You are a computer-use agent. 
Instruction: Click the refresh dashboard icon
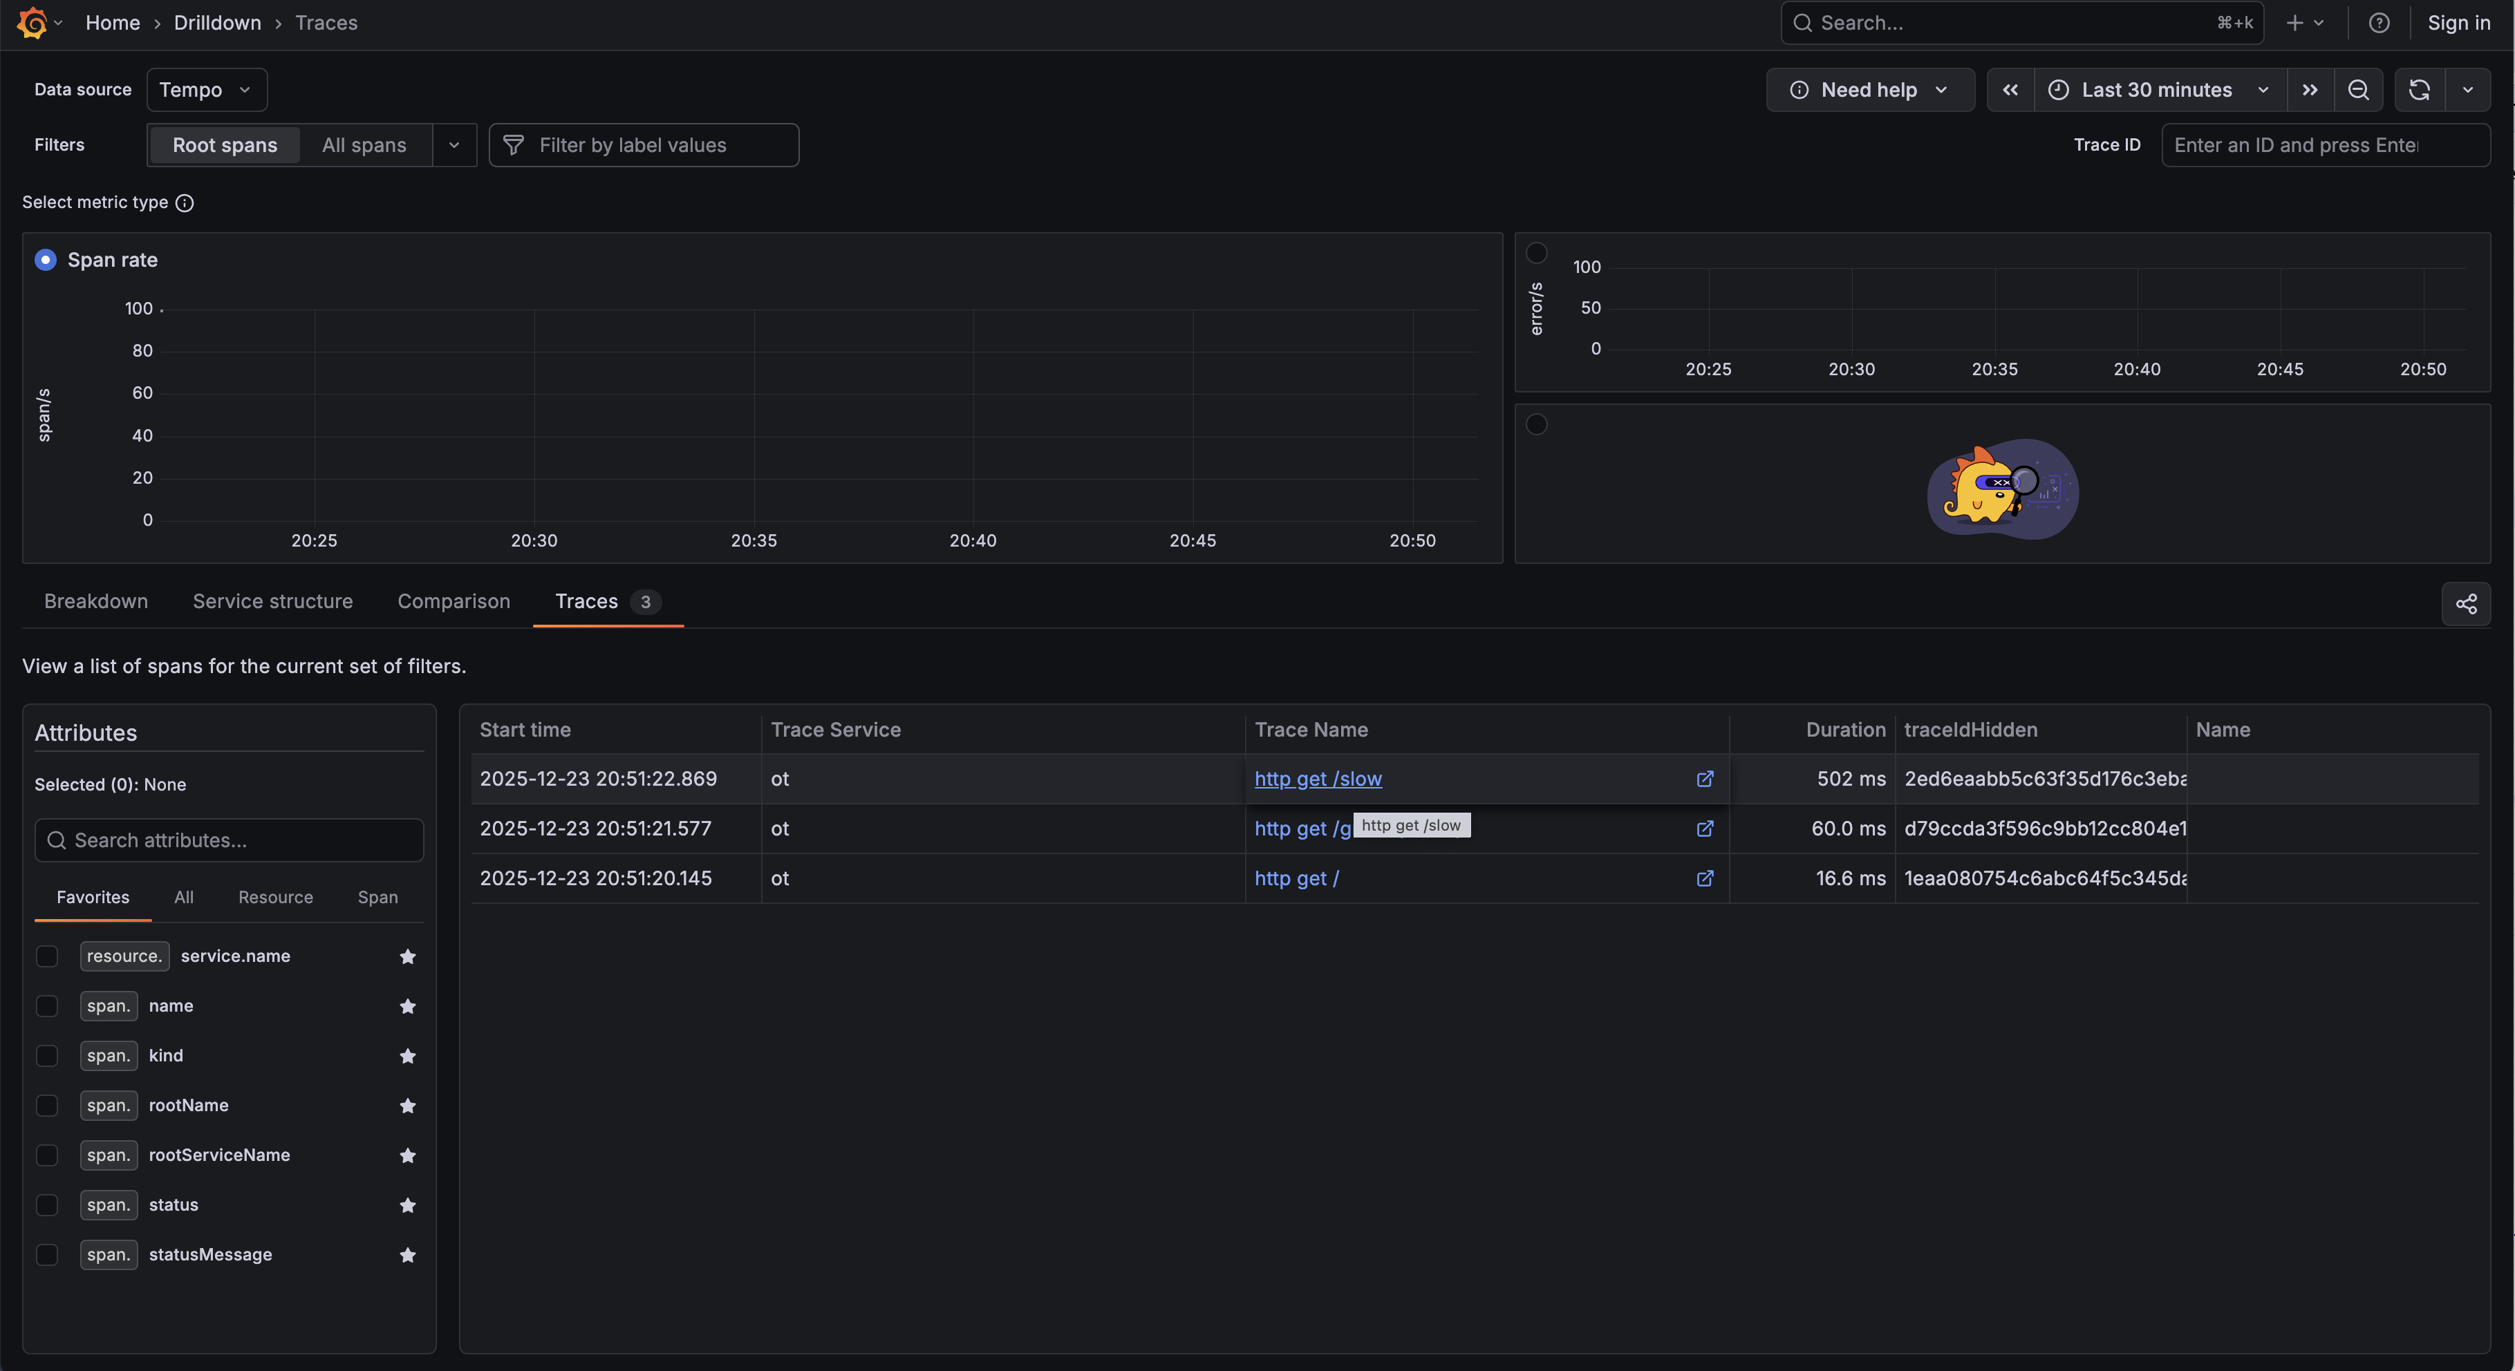[2418, 89]
